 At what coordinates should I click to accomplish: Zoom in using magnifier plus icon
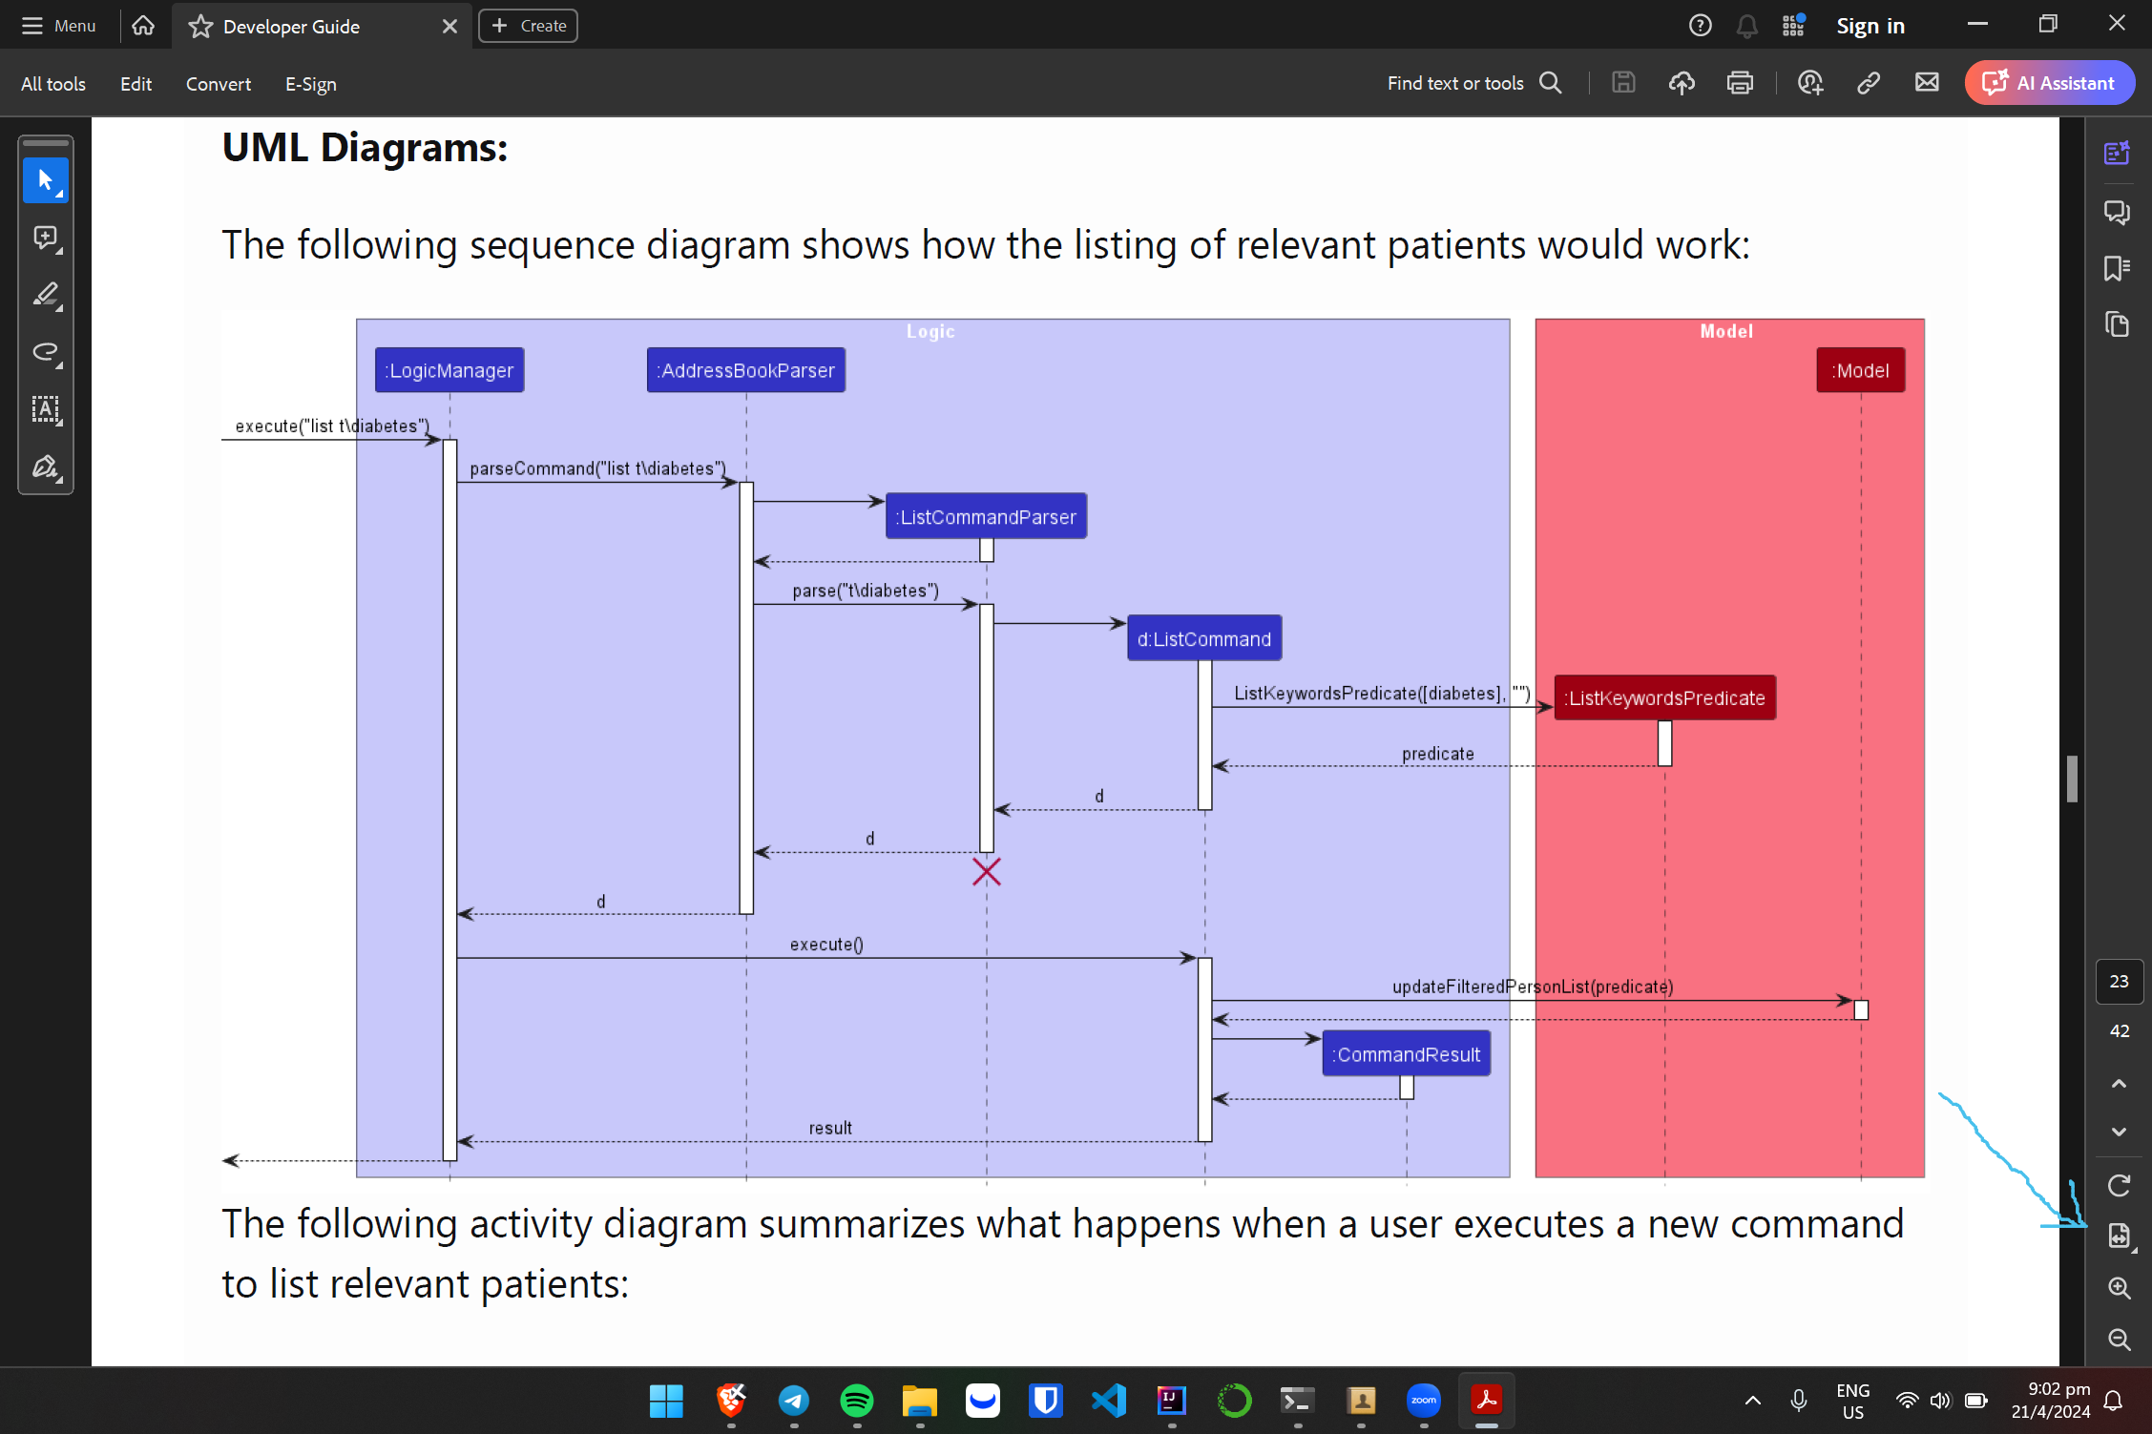[2119, 1287]
